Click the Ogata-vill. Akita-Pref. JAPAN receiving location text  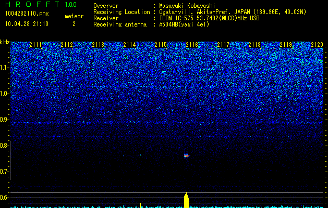click(x=233, y=12)
